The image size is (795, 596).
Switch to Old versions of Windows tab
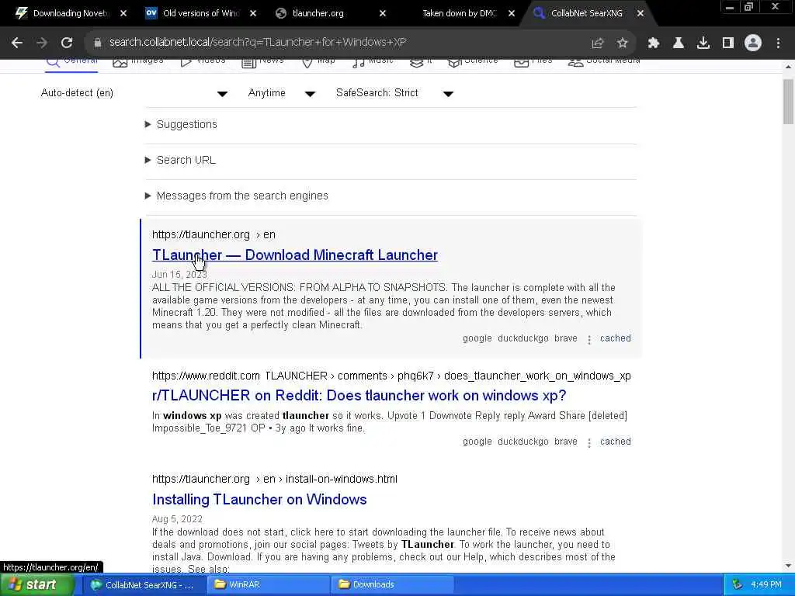pos(201,13)
